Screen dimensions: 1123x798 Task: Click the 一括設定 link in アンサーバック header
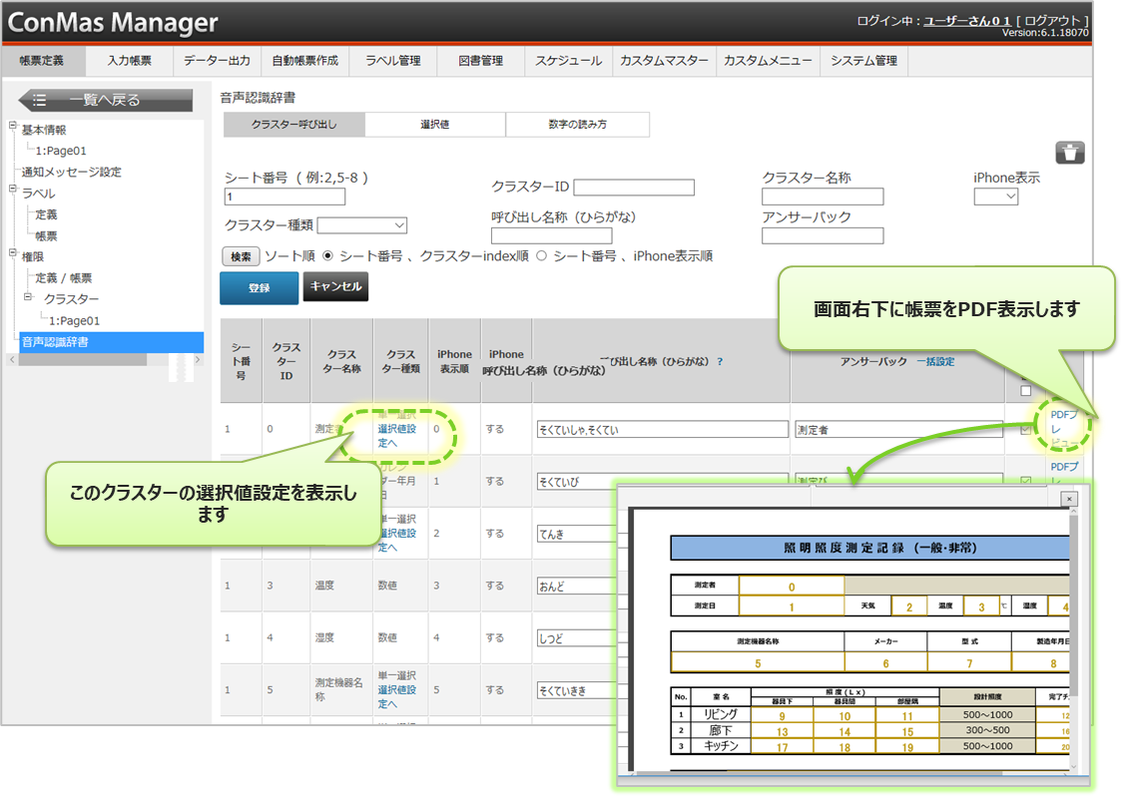click(x=934, y=361)
